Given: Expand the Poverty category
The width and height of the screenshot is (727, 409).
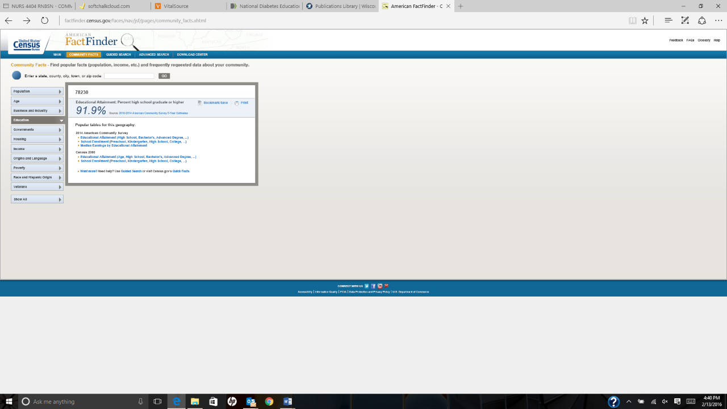Looking at the screenshot, I should 37,168.
